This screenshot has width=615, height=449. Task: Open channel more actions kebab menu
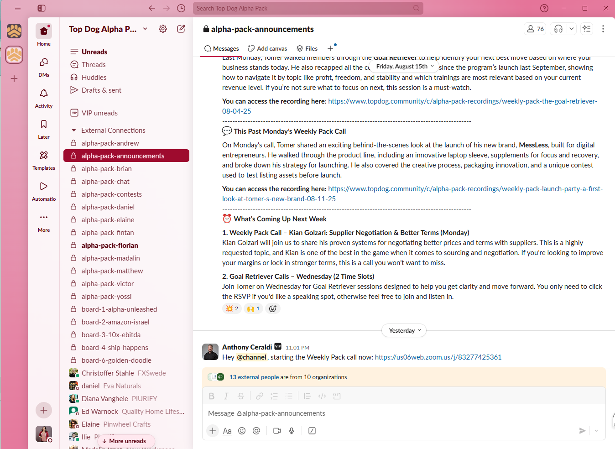603,29
